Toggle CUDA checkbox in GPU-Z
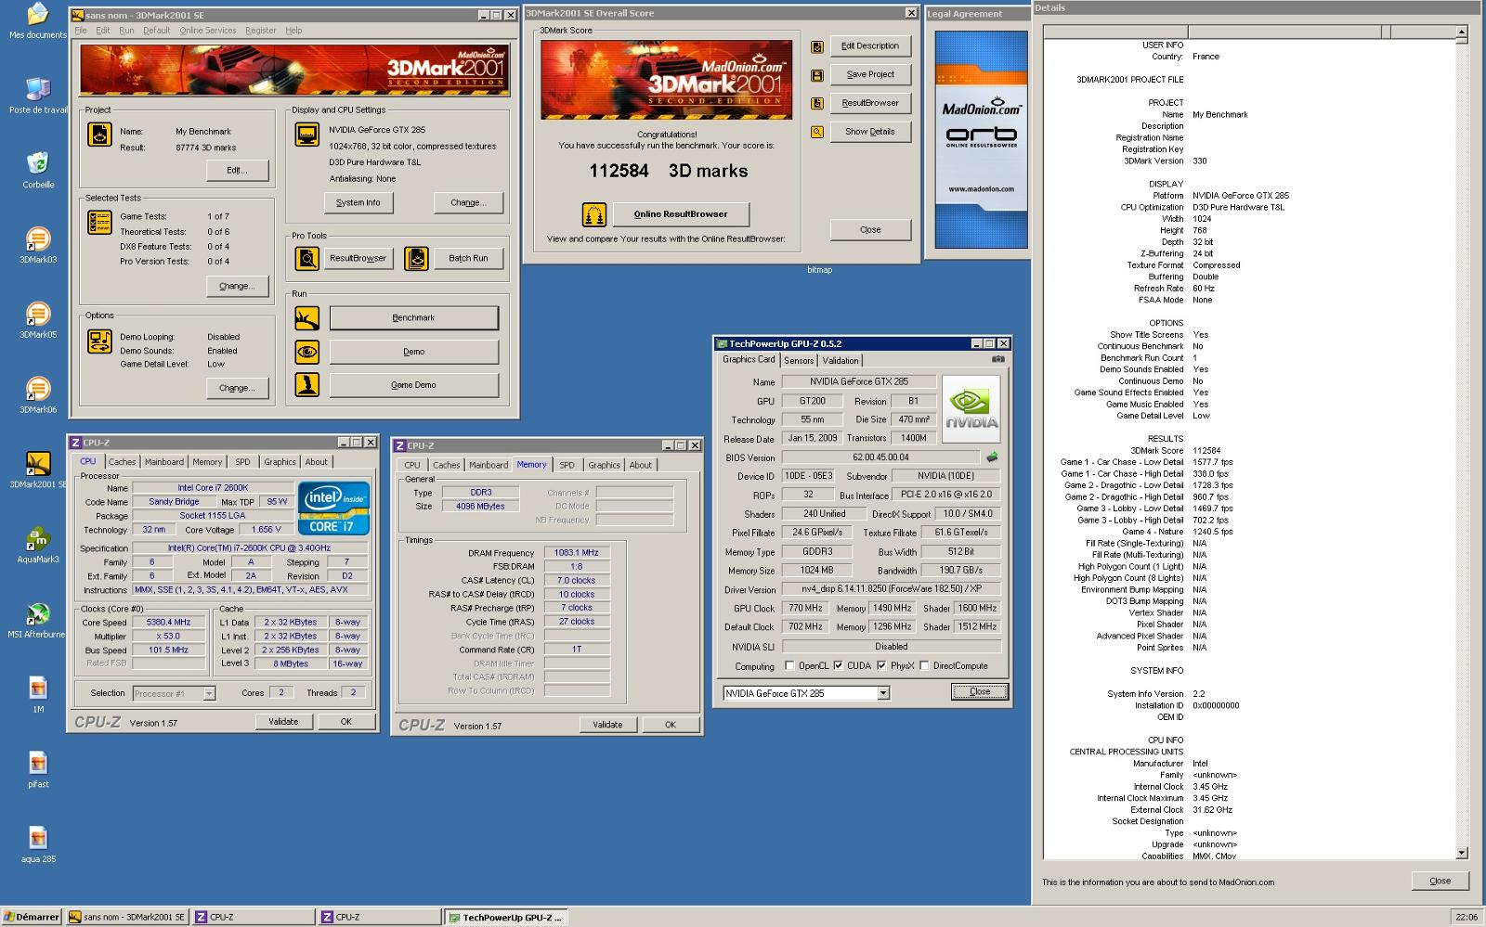The image size is (1486, 927). click(x=838, y=666)
